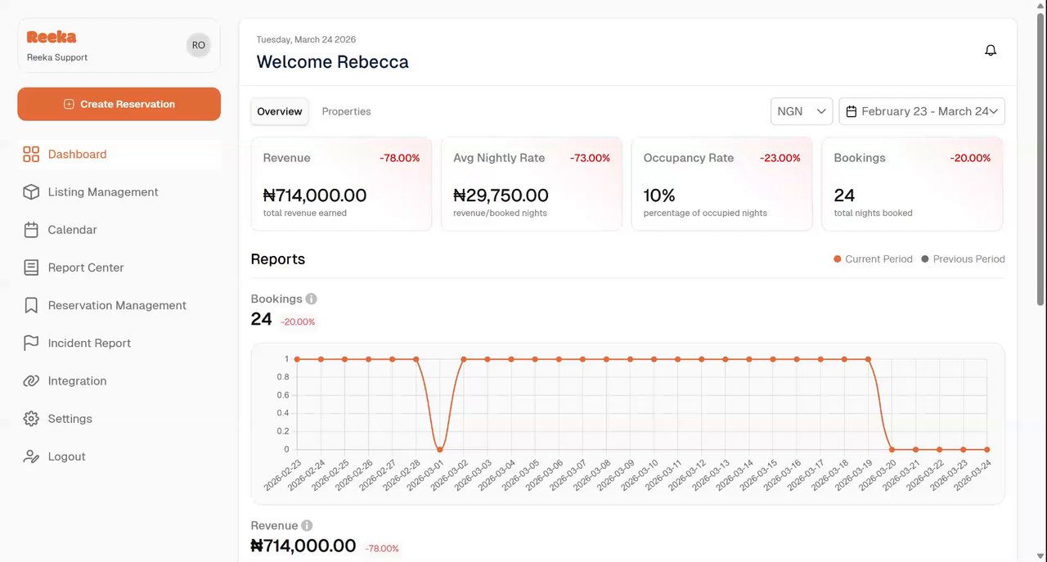Screen dimensions: 1047x562
Task: Click the Settings gear icon
Action: (x=31, y=419)
